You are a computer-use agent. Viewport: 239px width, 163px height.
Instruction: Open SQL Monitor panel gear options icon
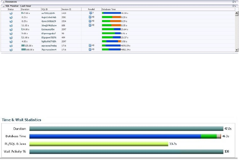pos(234,6)
